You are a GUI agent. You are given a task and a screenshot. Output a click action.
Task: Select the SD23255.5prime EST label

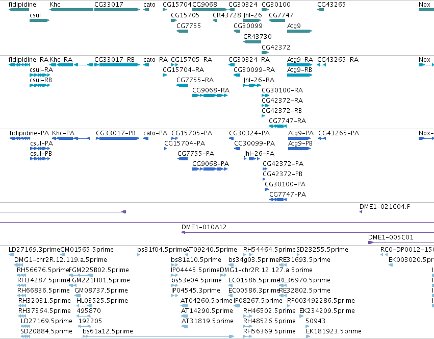[x=322, y=250]
